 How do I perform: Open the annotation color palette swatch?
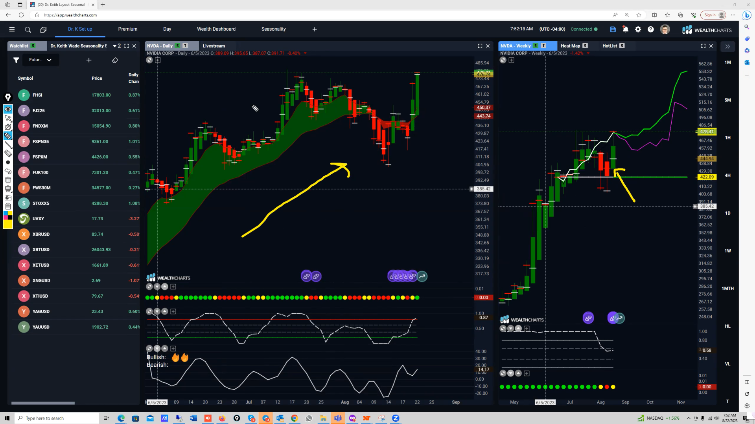[8, 216]
